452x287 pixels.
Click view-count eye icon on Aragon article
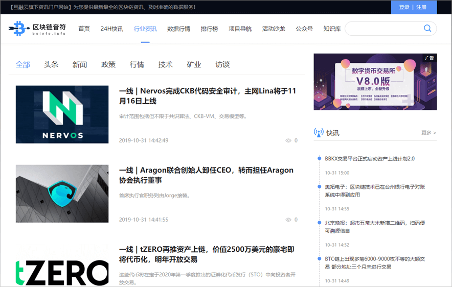coord(288,220)
